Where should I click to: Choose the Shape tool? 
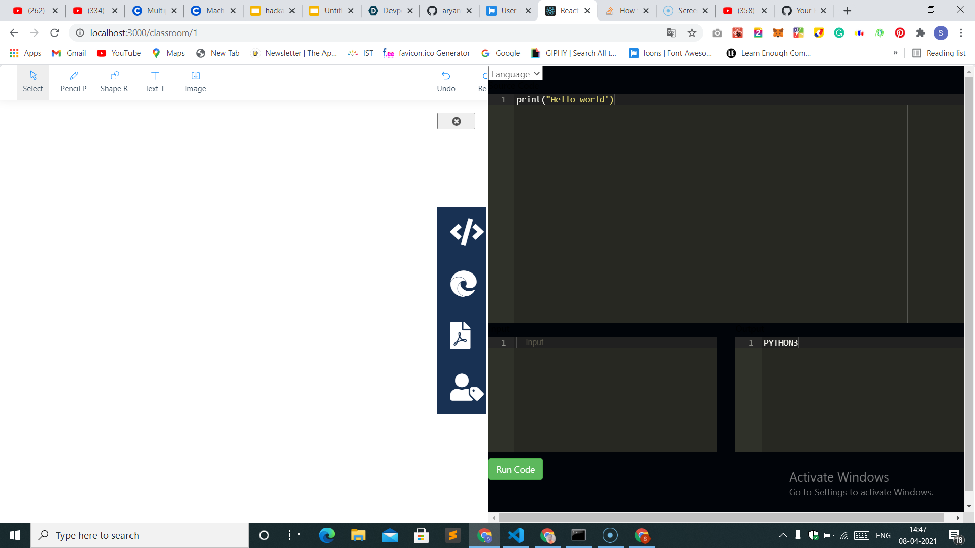(114, 82)
